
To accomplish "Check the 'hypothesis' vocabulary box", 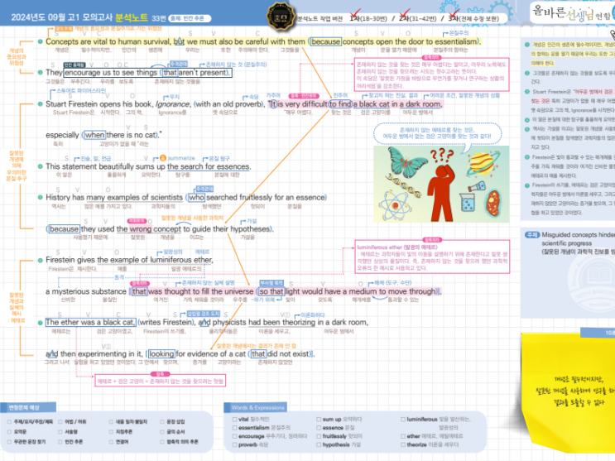I will click(x=319, y=444).
